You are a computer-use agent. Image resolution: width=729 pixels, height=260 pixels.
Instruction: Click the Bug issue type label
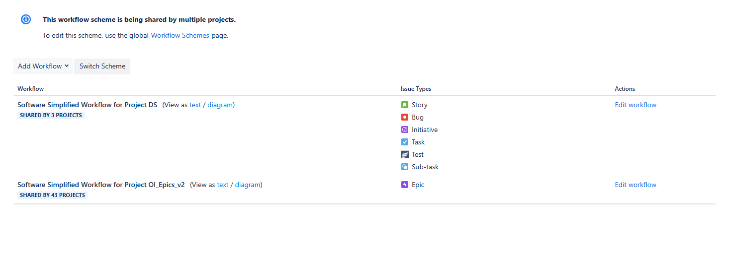(x=418, y=117)
